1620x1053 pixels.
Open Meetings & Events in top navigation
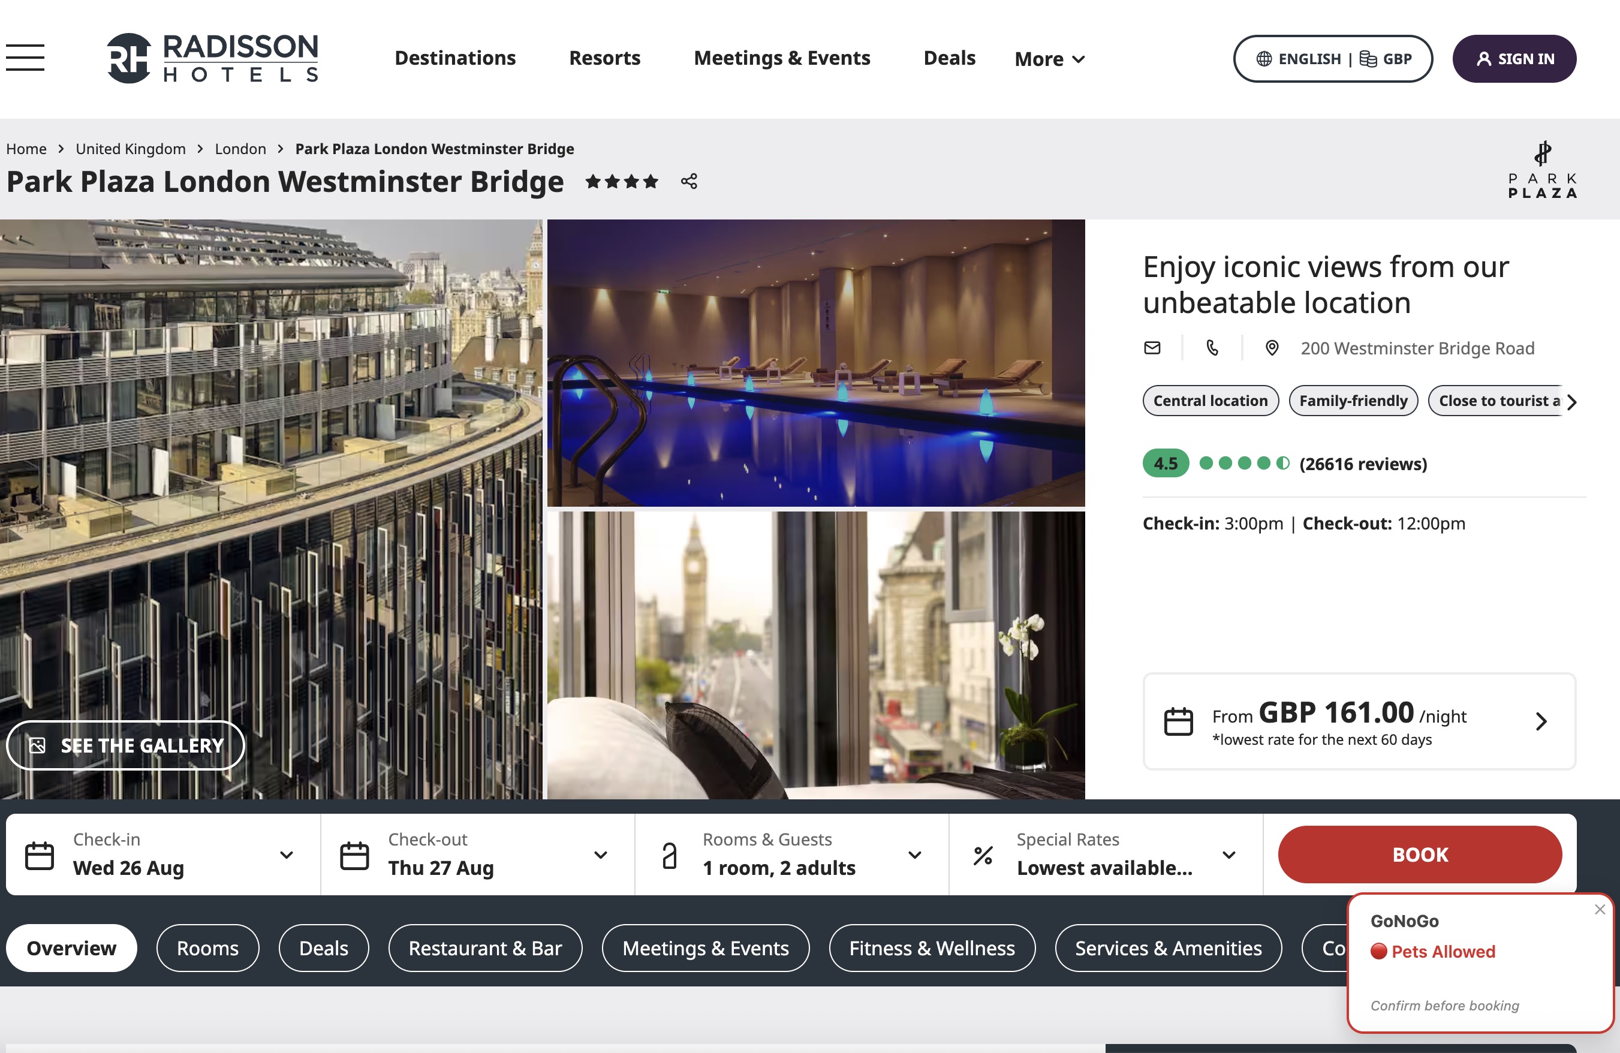pyautogui.click(x=781, y=58)
